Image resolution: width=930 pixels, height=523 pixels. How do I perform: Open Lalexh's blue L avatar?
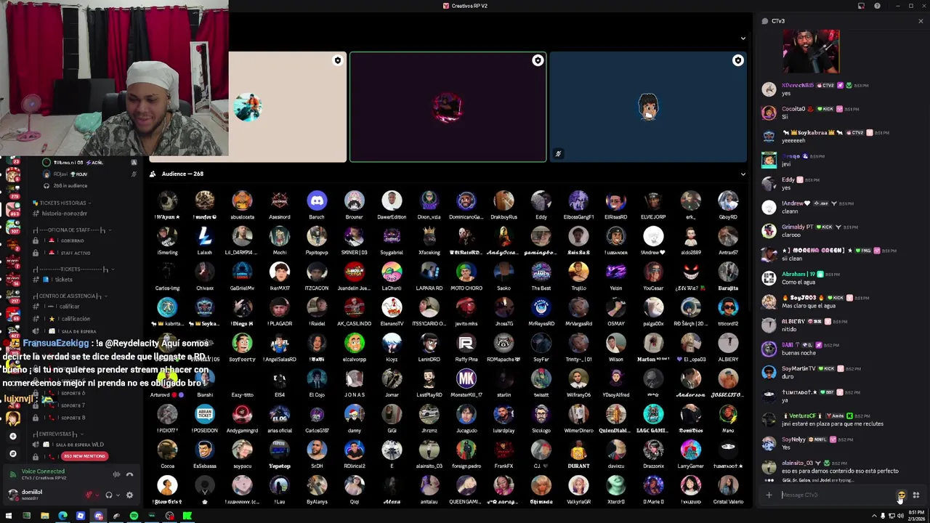205,236
